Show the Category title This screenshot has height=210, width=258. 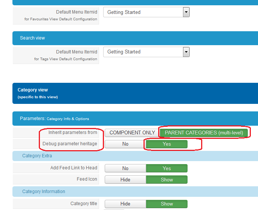pos(166,204)
